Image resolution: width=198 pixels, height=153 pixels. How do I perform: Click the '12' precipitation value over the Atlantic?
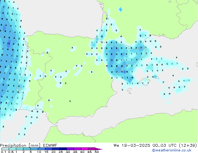pos(8,43)
